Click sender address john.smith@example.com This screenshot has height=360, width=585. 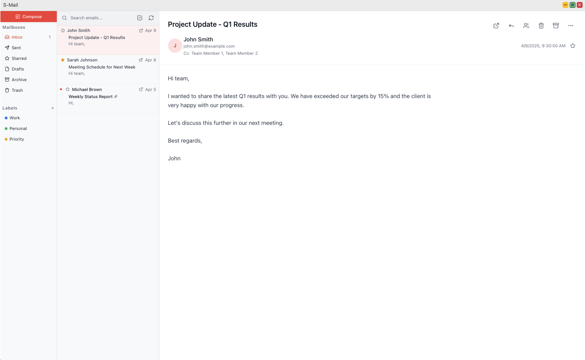(209, 46)
